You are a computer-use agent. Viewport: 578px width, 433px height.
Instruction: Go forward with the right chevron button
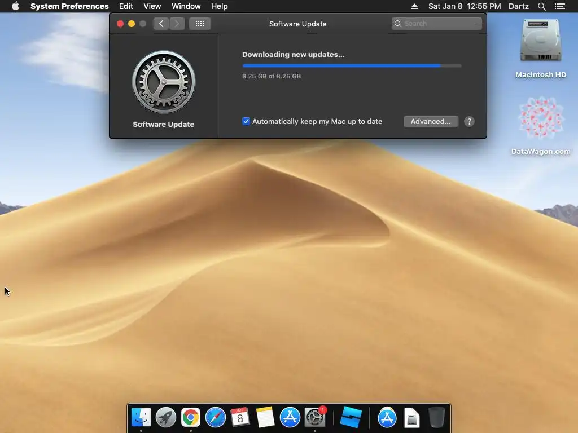pyautogui.click(x=177, y=24)
